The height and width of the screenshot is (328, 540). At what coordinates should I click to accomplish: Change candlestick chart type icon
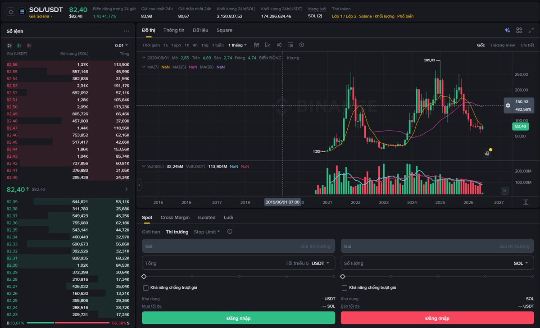279,45
